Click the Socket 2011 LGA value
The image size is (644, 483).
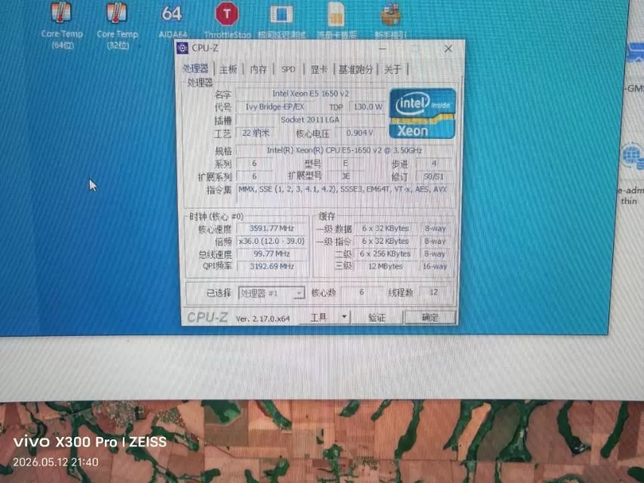(x=311, y=120)
